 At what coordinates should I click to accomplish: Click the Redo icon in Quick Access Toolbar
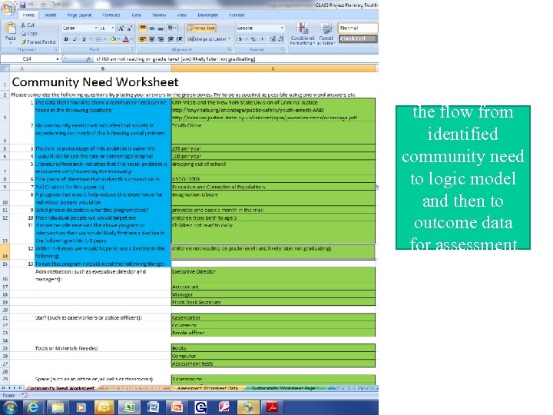tap(45, 5)
